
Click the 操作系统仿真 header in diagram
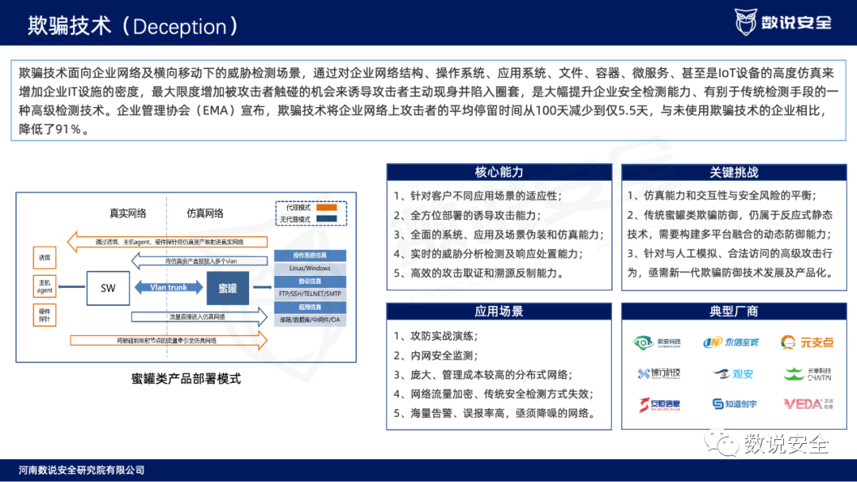310,255
